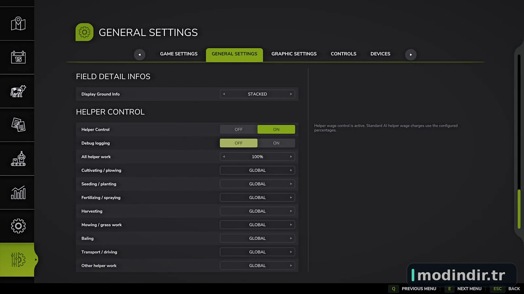Click the Other helper work label
Viewport: 524px width, 294px height.
pos(99,266)
